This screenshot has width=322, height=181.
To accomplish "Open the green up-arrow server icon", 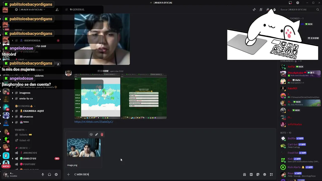I will click(6, 139).
